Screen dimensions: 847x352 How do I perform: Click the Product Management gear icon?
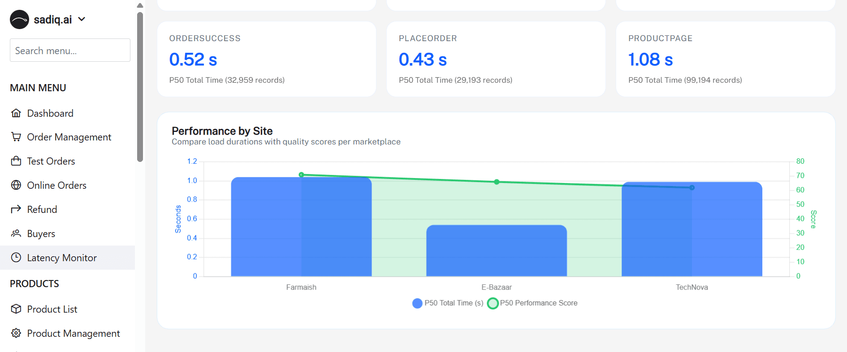(16, 333)
